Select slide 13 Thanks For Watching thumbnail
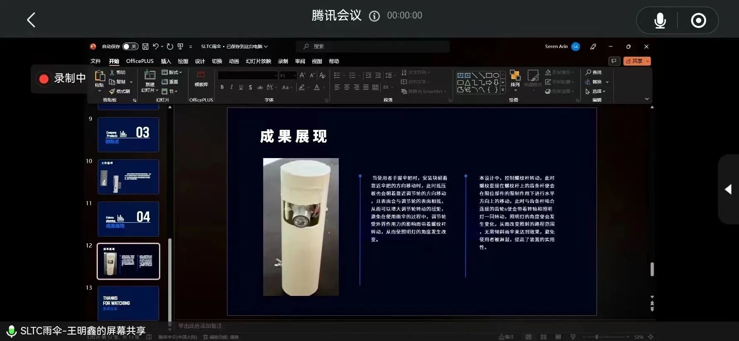739x341 pixels. pyautogui.click(x=128, y=303)
